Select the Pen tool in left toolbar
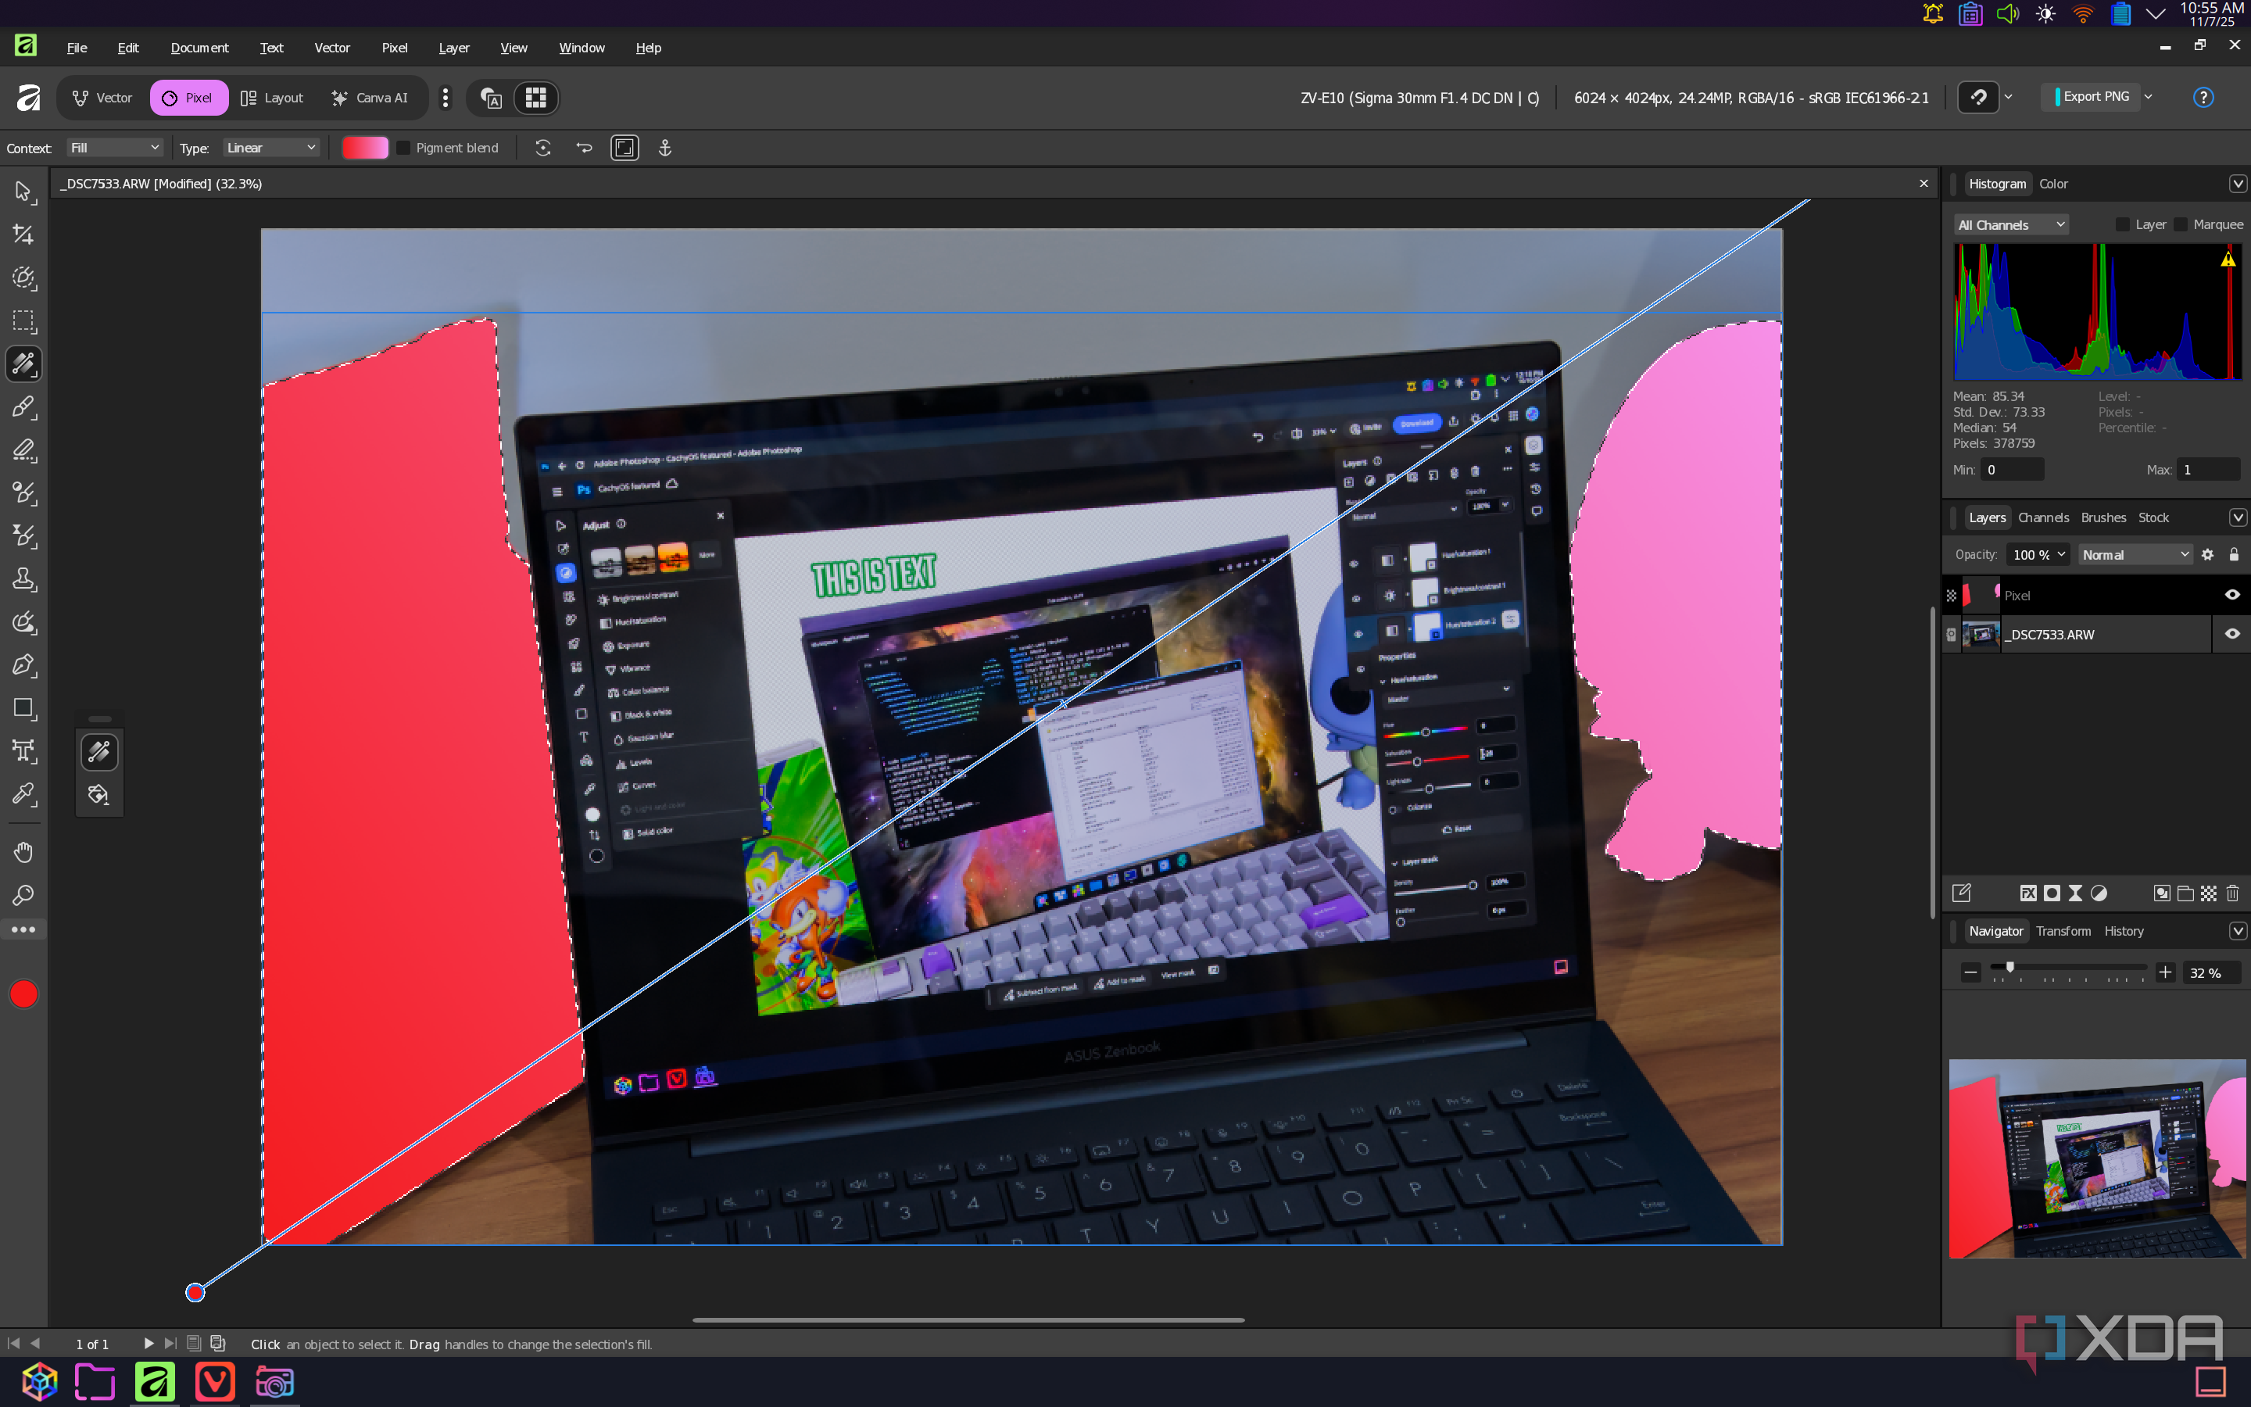The width and height of the screenshot is (2251, 1407). (x=23, y=665)
